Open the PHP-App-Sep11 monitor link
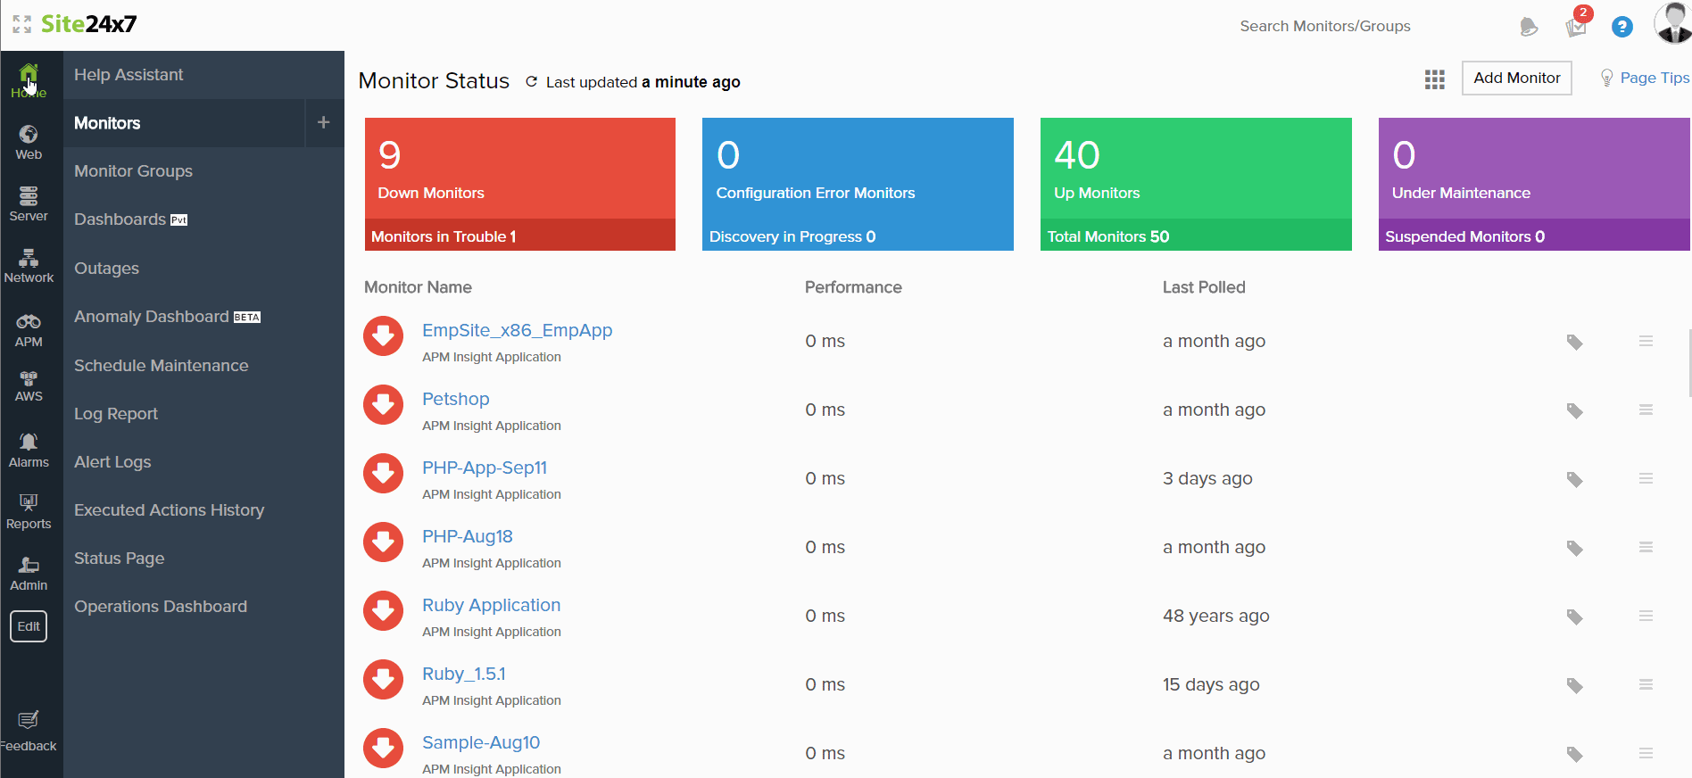The height and width of the screenshot is (778, 1692). pyautogui.click(x=484, y=468)
